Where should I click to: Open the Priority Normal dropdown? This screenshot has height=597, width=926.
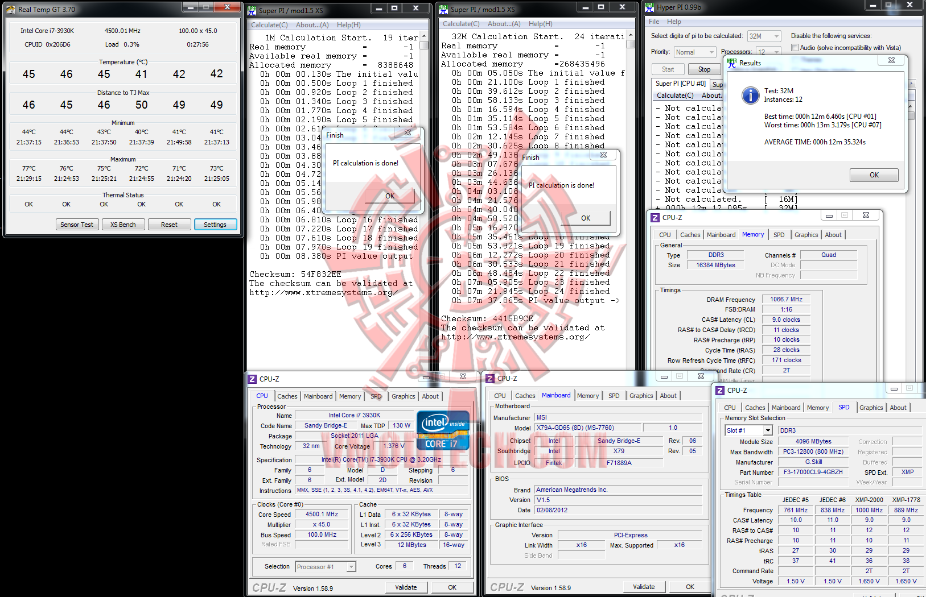[711, 52]
